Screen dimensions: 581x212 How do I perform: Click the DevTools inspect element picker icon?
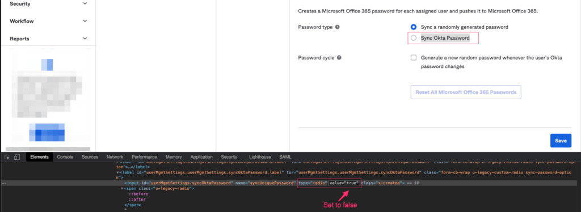[x=7, y=157]
